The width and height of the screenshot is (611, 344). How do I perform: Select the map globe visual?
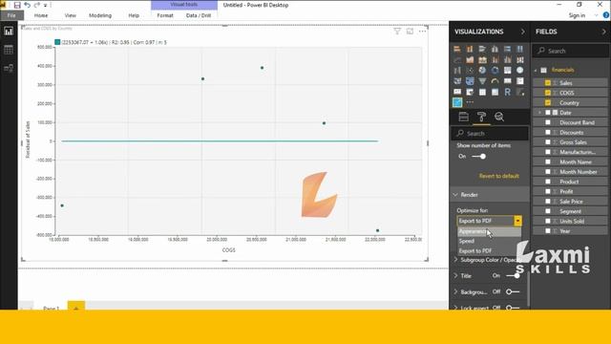click(x=519, y=71)
